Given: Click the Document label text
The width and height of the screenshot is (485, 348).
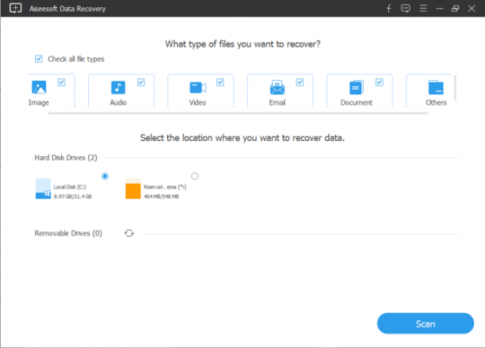Looking at the screenshot, I should pos(357,102).
